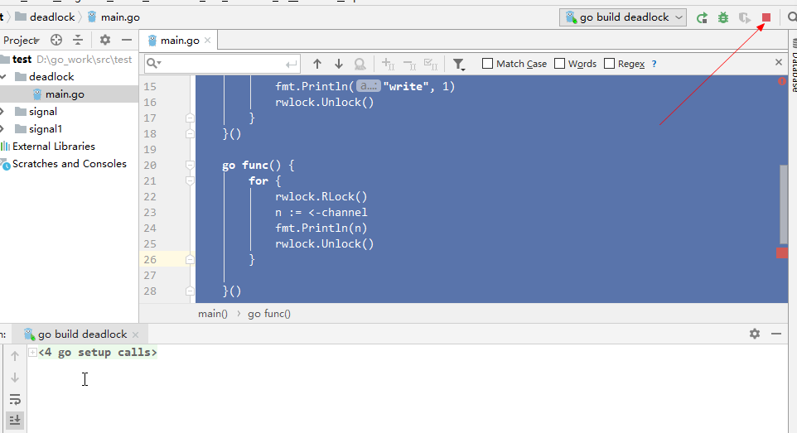Enable Match Case checkbox

coord(487,64)
